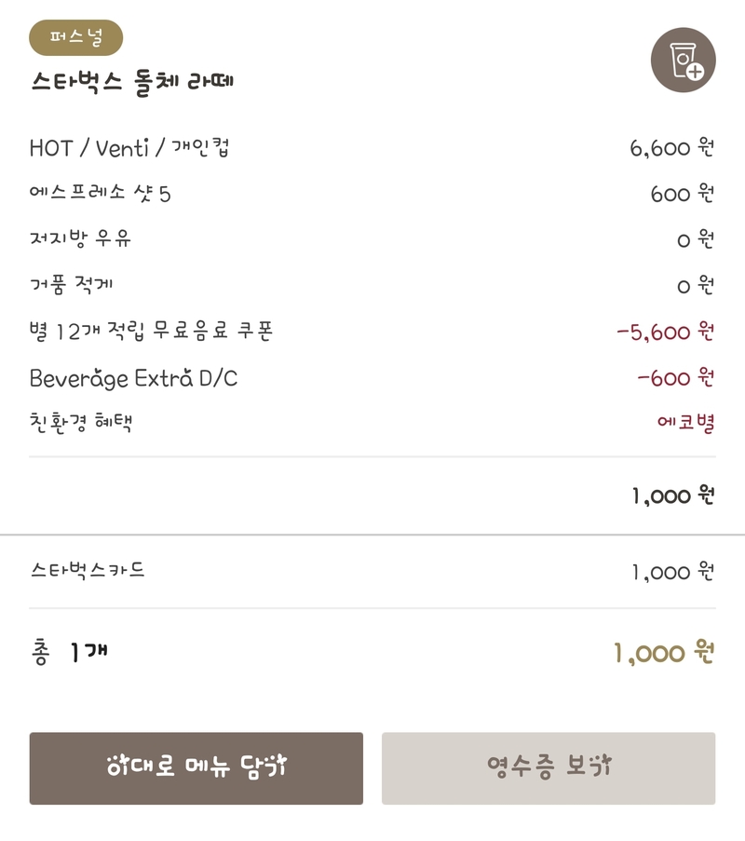Select the 거품 적게 option row
The image size is (745, 841).
[x=372, y=284]
